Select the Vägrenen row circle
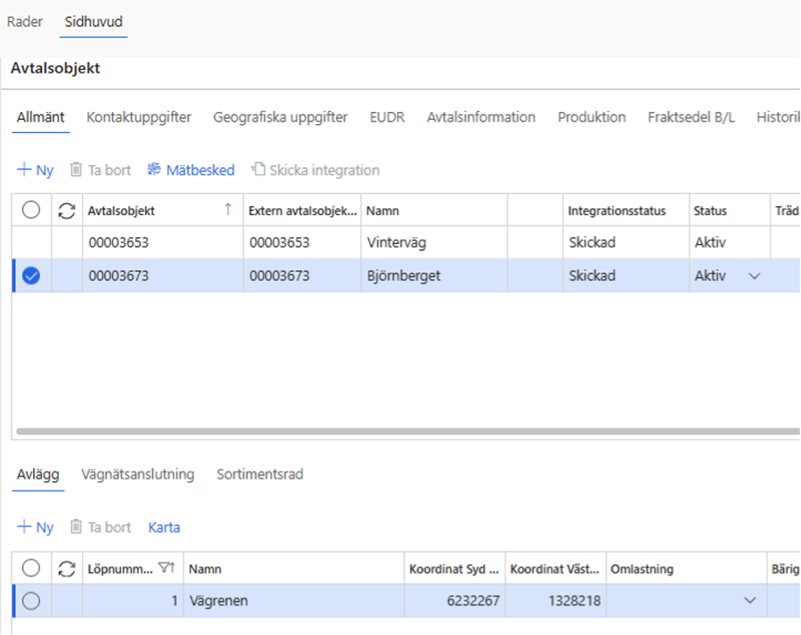Image resolution: width=801 pixels, height=635 pixels. (31, 601)
